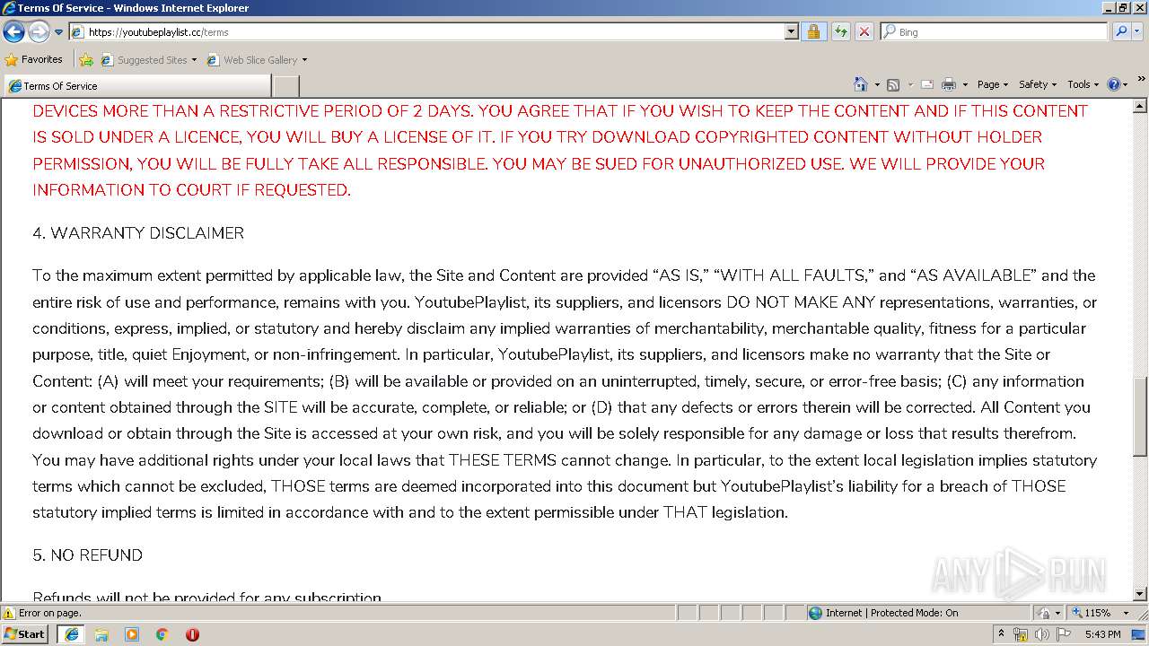Open Windows Media Player from taskbar
The width and height of the screenshot is (1149, 646).
pos(132,634)
